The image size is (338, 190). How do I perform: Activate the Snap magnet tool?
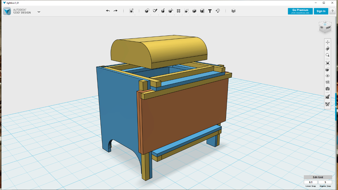pos(218,11)
